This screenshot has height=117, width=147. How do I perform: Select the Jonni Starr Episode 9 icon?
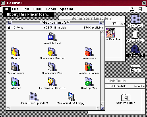(34, 97)
